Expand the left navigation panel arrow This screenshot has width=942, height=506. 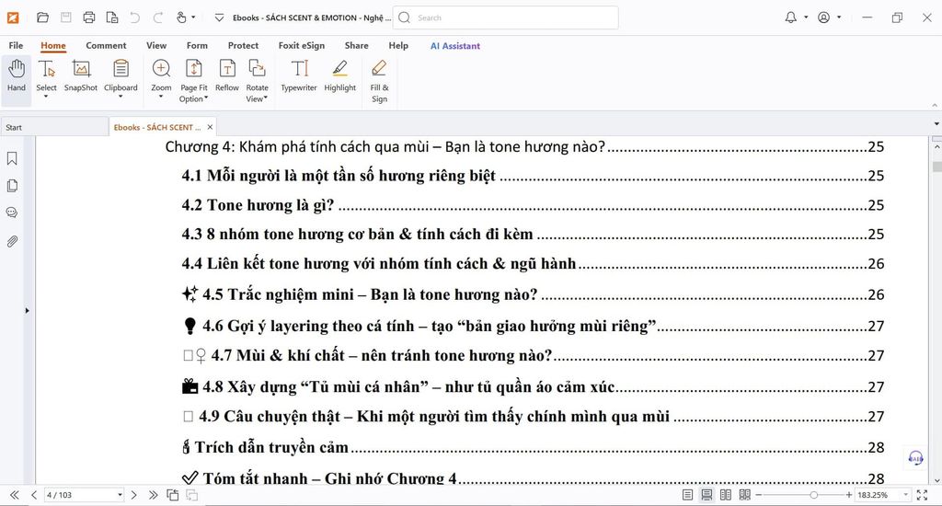tap(27, 311)
